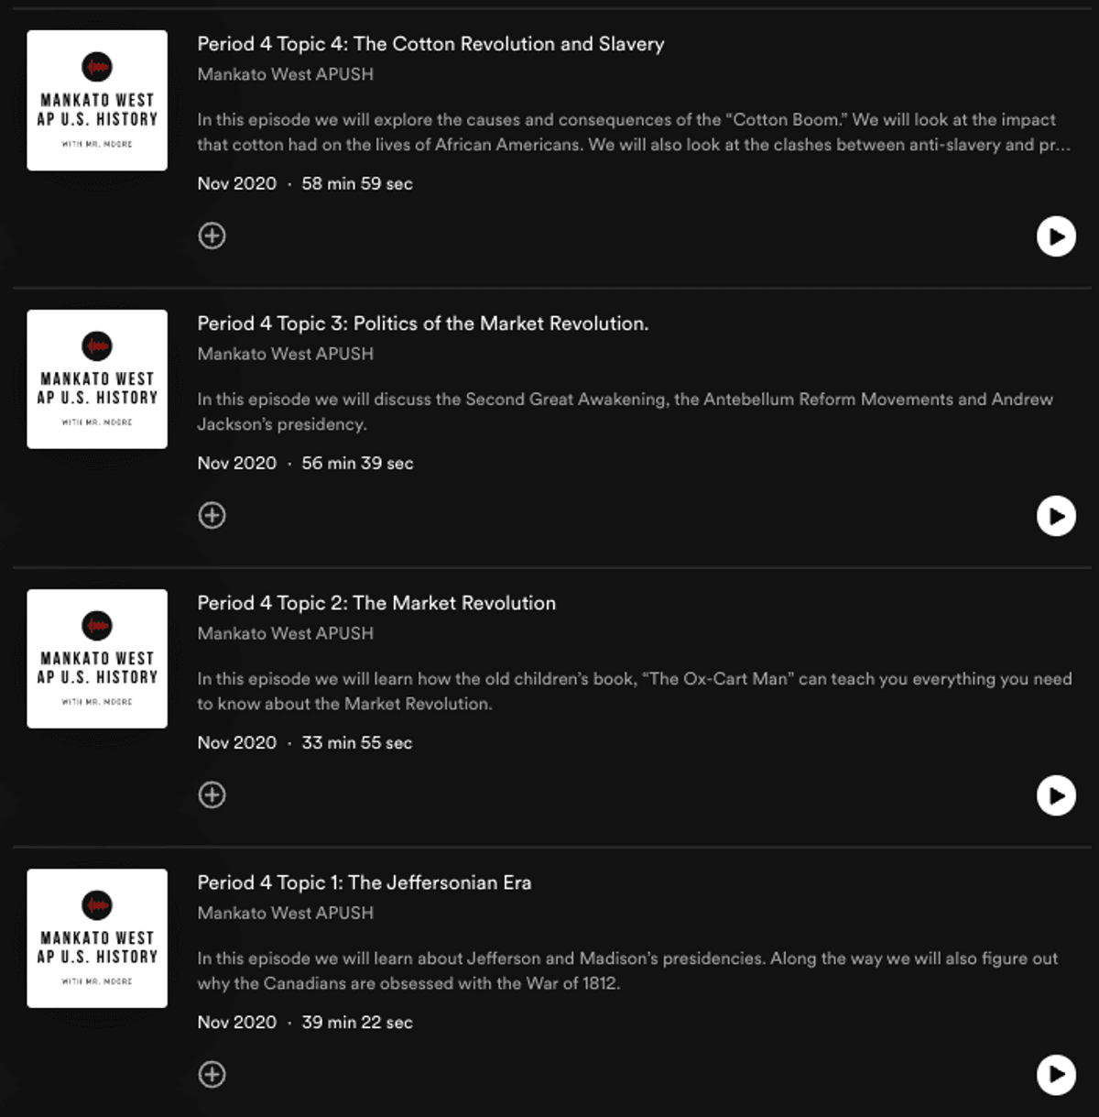Open Period 4 Topic 2 episode title
This screenshot has width=1099, height=1117.
point(376,603)
